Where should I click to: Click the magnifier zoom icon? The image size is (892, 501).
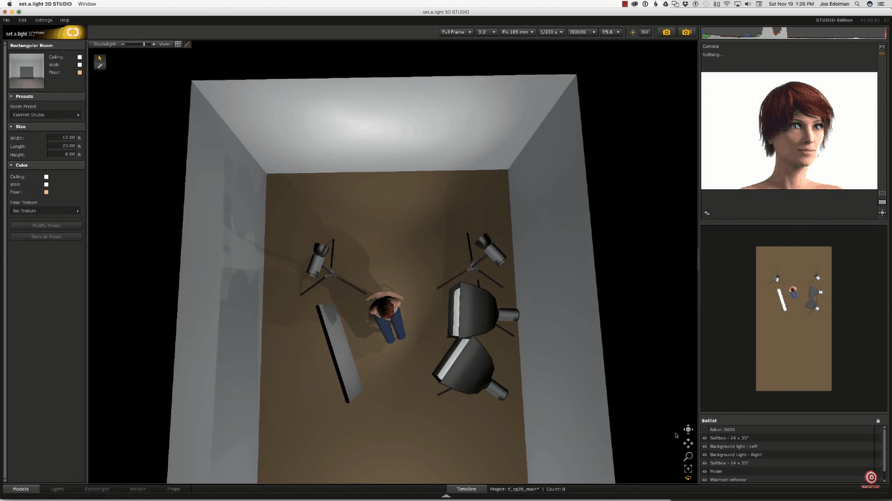(x=688, y=456)
